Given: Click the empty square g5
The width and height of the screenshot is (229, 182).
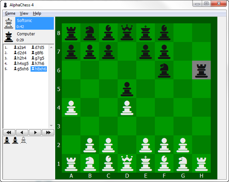Looking at the screenshot, I should tap(183, 88).
